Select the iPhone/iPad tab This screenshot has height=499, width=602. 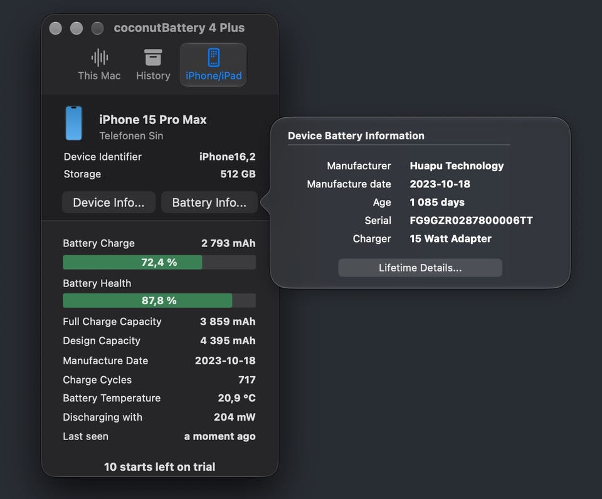(x=213, y=65)
